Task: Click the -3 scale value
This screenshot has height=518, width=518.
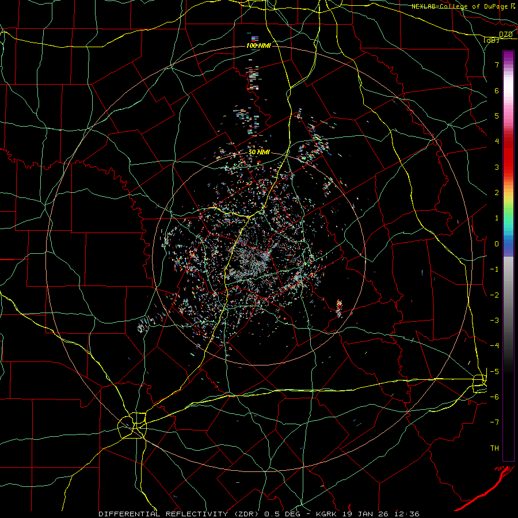Action: pyautogui.click(x=494, y=320)
